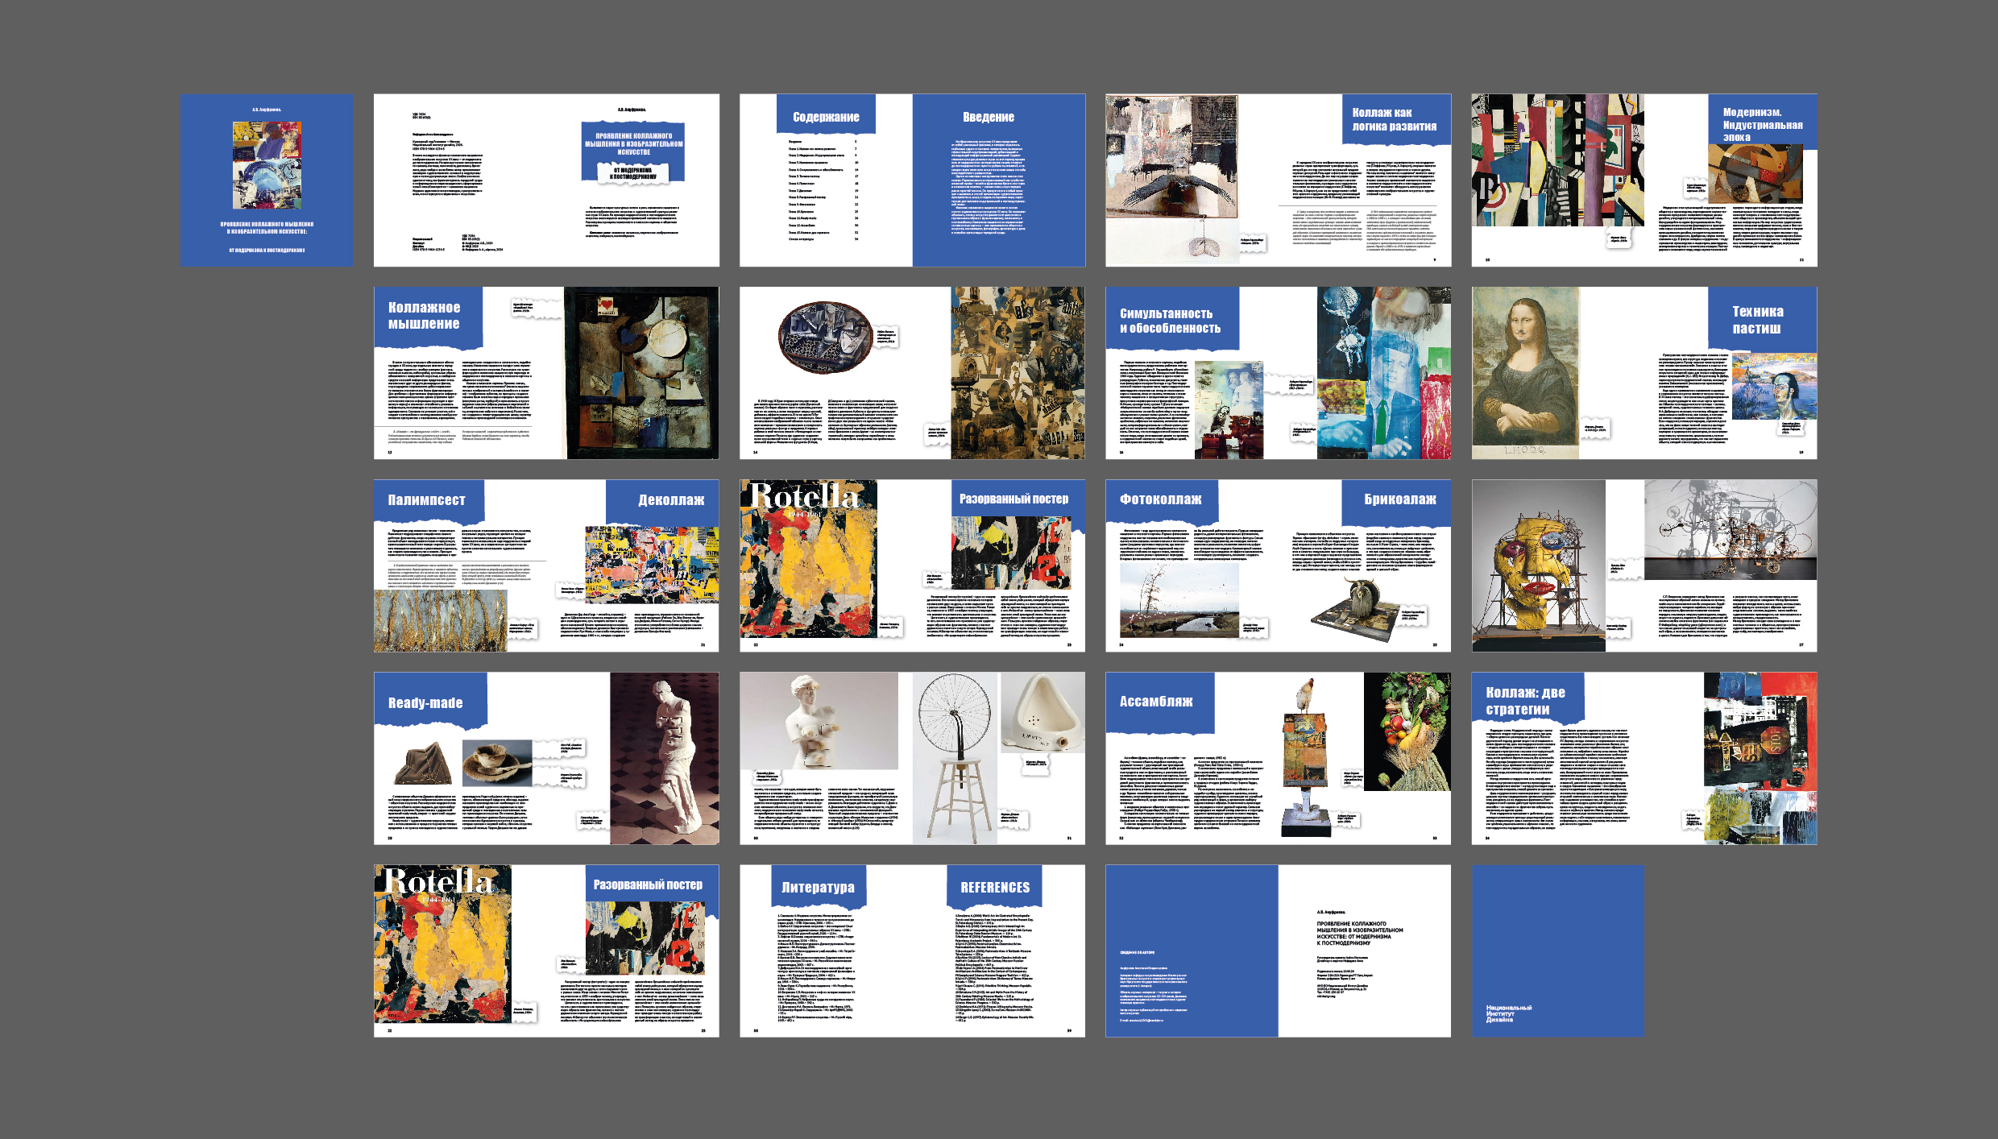
Task: Select the blue front cover page
Action: [x=267, y=180]
